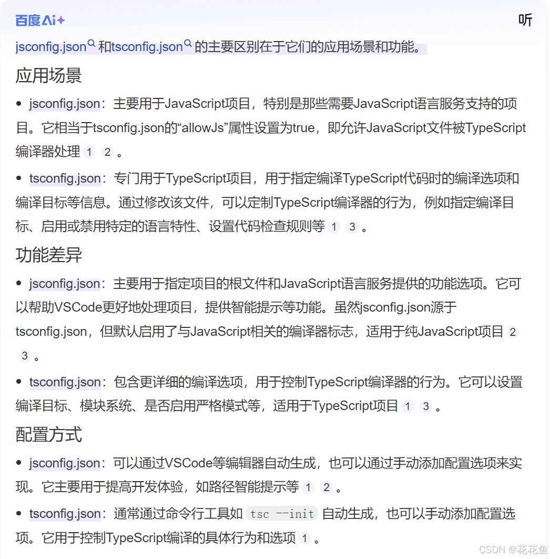Open citation 1 after 具体行为和选项
550x559 pixels.
click(x=304, y=538)
